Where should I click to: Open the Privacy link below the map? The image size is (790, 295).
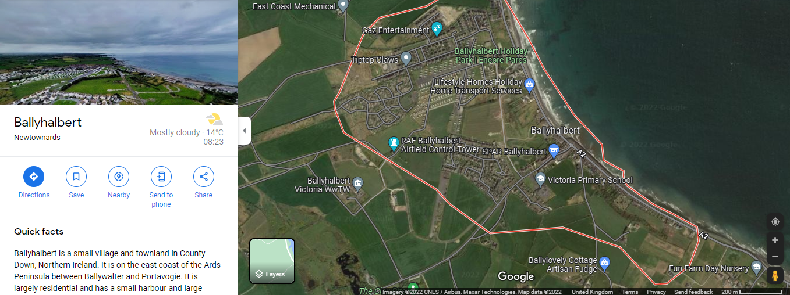(656, 292)
